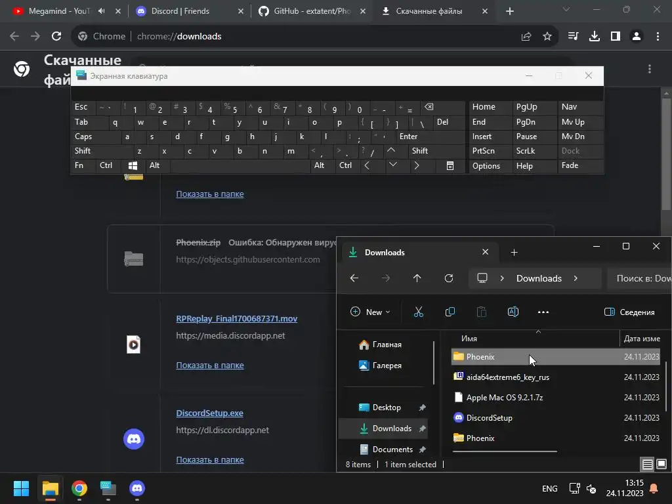The height and width of the screenshot is (504, 672).
Task: Open Documents in Explorer sidebar
Action: click(x=392, y=450)
